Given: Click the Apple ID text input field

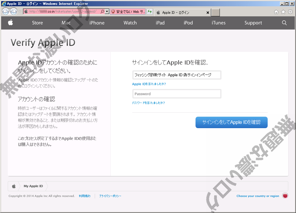Looking at the screenshot, I should 177,75.
